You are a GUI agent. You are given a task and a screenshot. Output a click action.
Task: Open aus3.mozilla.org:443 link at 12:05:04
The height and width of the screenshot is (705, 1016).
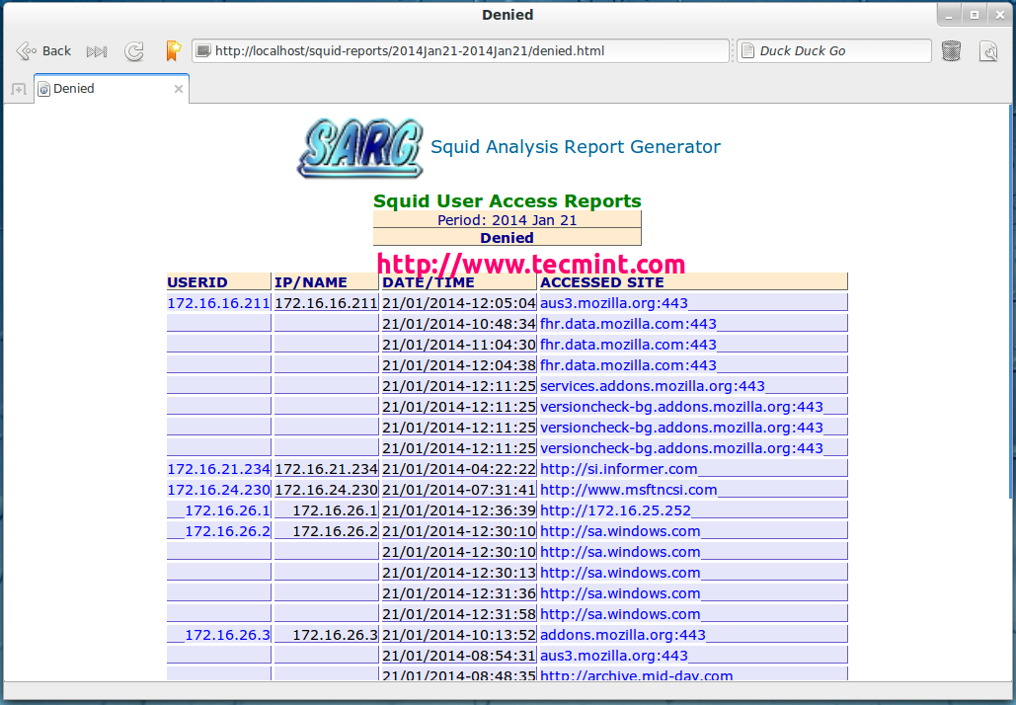pyautogui.click(x=613, y=302)
